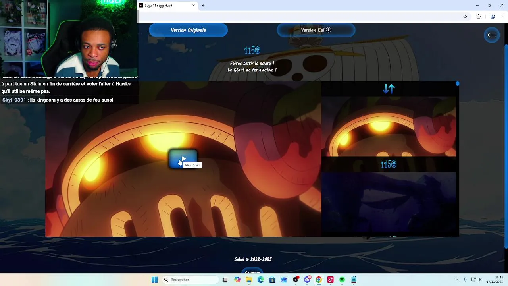
Task: Show hidden system tray icons
Action: coord(456,280)
